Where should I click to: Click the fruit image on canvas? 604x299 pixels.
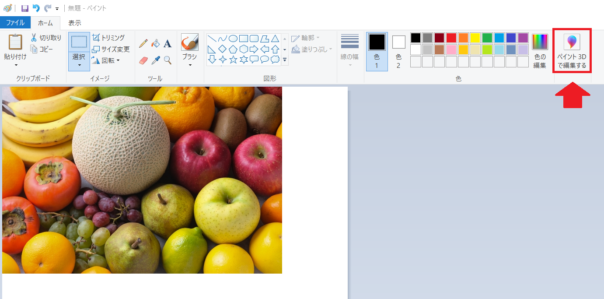click(142, 180)
